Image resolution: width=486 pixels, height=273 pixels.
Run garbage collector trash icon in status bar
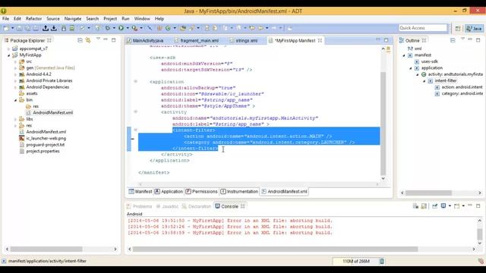382,261
